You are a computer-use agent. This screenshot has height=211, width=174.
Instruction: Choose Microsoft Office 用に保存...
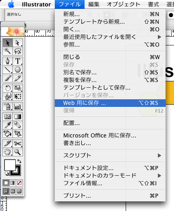110,135
